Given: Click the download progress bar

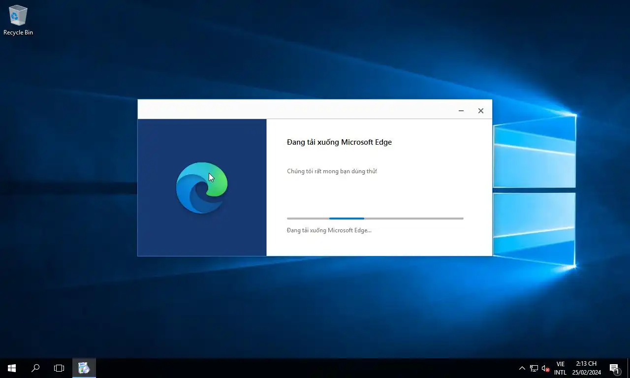Looking at the screenshot, I should coord(375,218).
